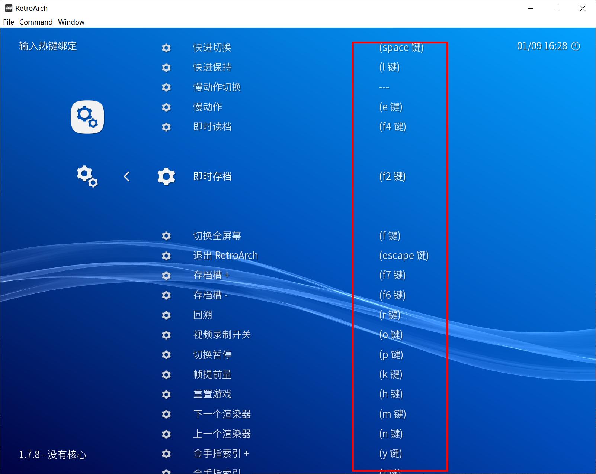This screenshot has width=596, height=474.
Task: Click the (m 键) binding value
Action: 392,414
